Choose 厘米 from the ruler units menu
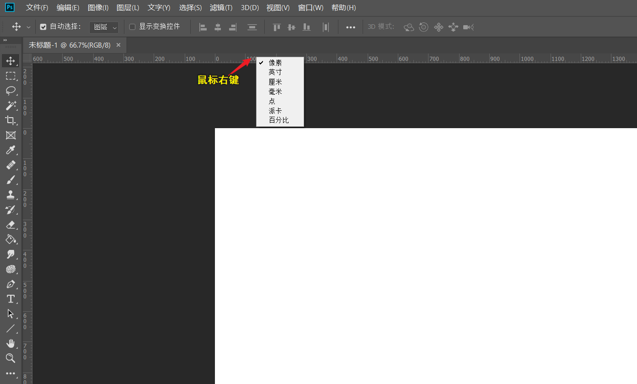 point(275,82)
